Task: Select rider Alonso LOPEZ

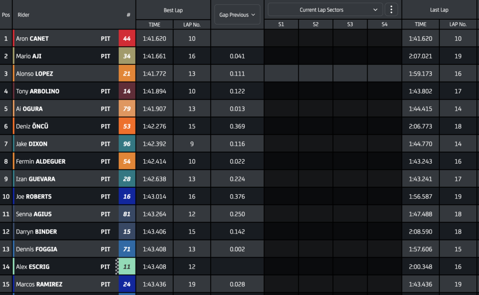Action: tap(34, 74)
